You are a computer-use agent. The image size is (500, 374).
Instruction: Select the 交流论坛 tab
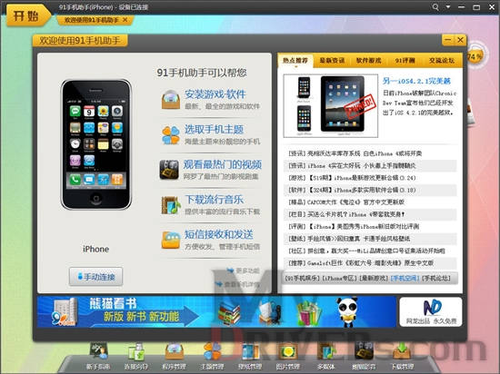(x=442, y=60)
